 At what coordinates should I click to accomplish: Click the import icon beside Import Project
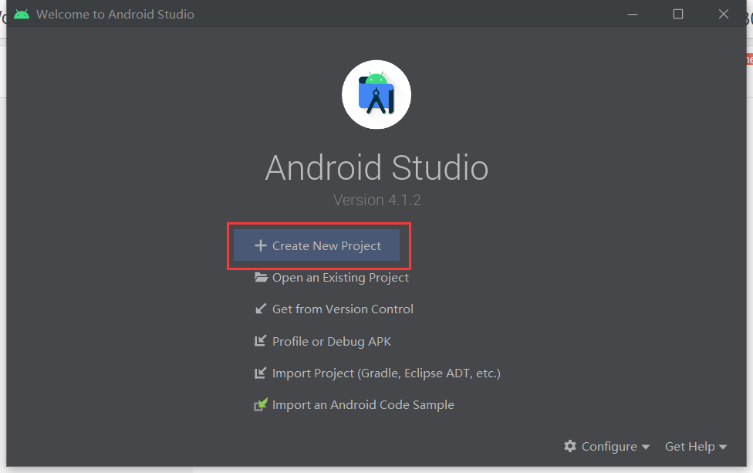(260, 373)
